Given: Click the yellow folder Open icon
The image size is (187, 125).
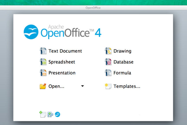Looking at the screenshot, I should [x=43, y=86].
